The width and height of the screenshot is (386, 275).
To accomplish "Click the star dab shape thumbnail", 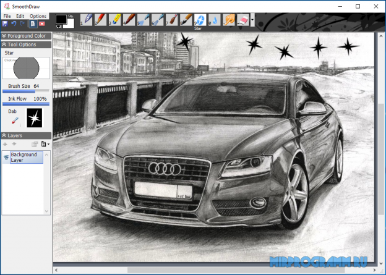I will coord(35,118).
